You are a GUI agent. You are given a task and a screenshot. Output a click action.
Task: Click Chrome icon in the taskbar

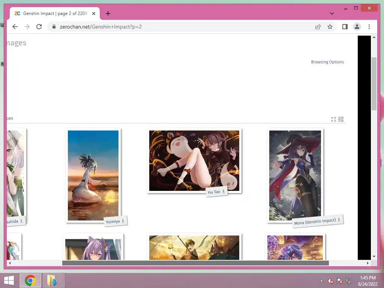[30, 280]
